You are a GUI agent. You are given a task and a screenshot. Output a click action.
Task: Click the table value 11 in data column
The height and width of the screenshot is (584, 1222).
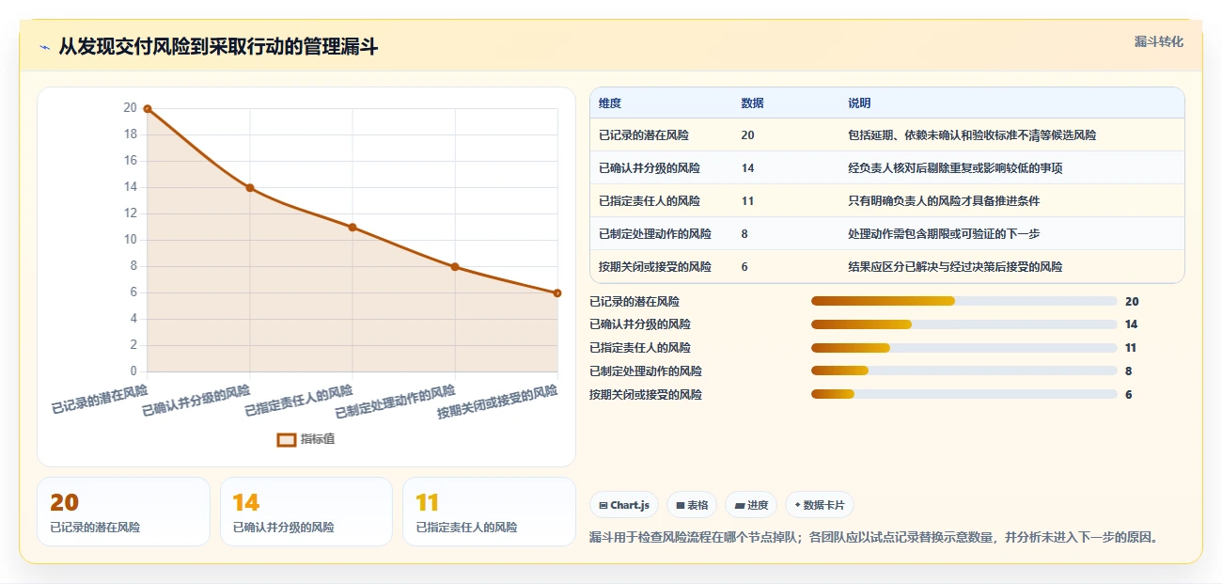747,201
